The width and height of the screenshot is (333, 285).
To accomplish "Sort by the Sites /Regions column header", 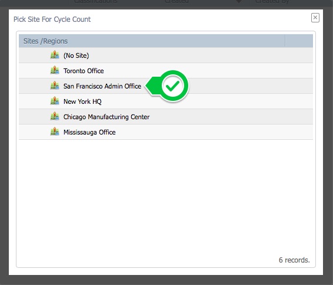I will pos(152,41).
